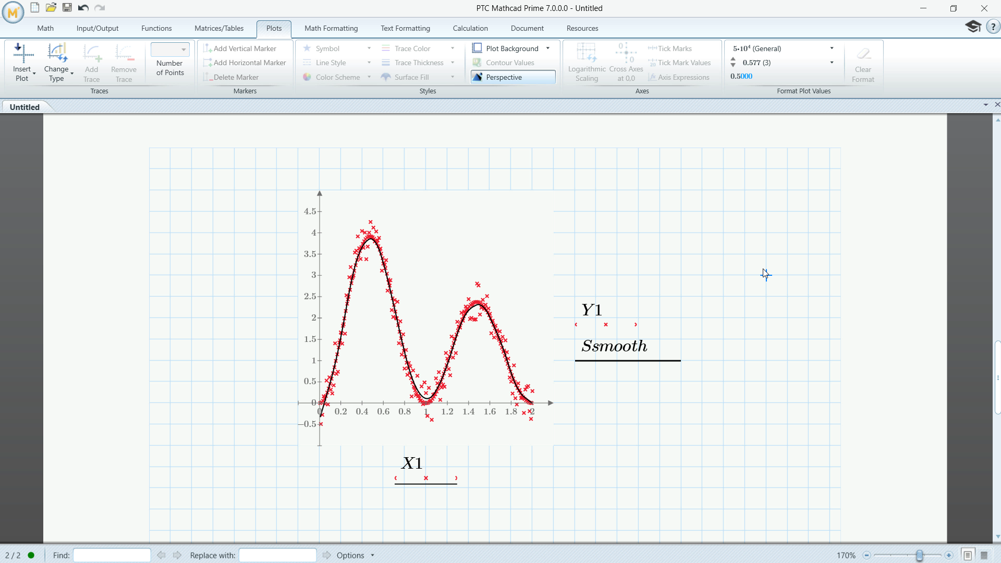Click Find next arrow in Find bar
This screenshot has height=563, width=1001.
pos(177,555)
